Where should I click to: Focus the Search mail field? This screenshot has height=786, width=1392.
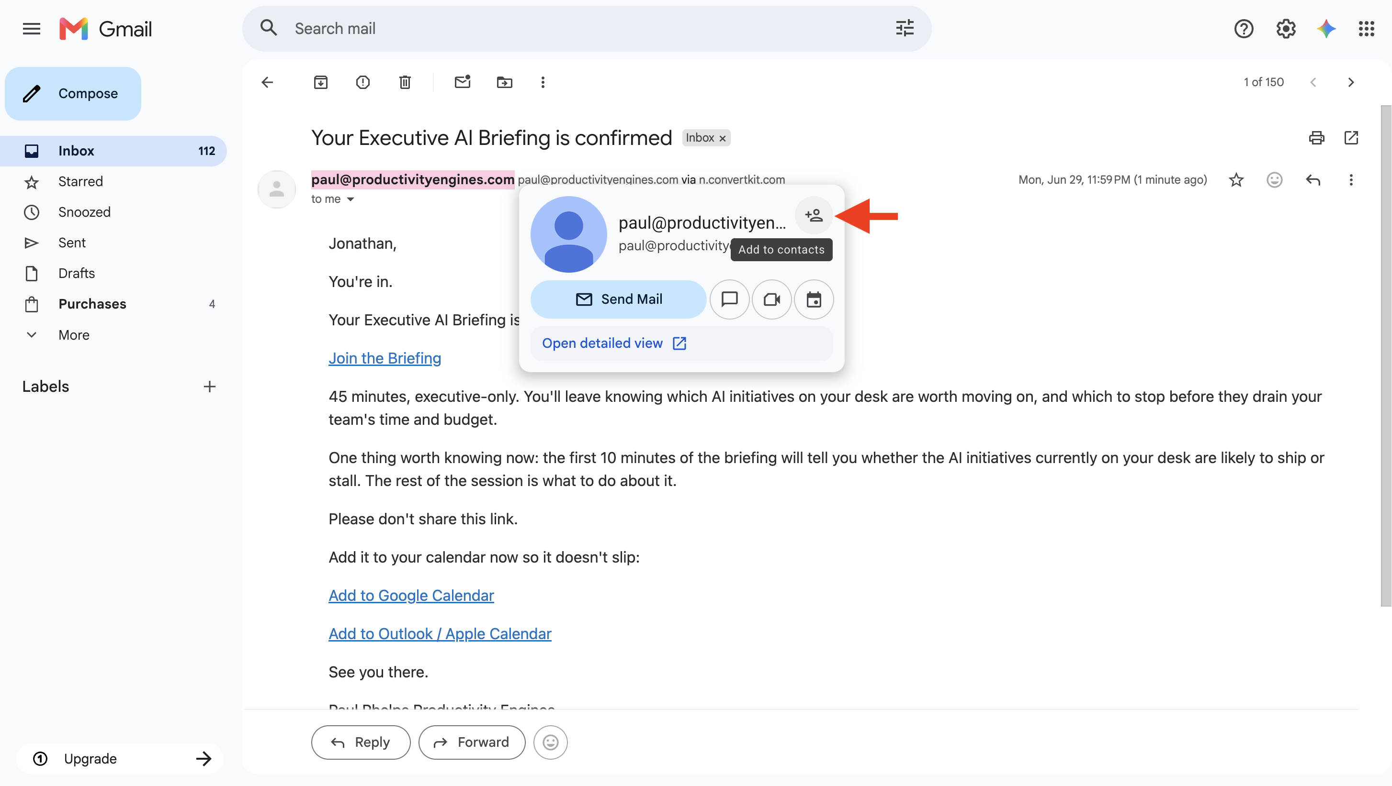click(x=586, y=29)
